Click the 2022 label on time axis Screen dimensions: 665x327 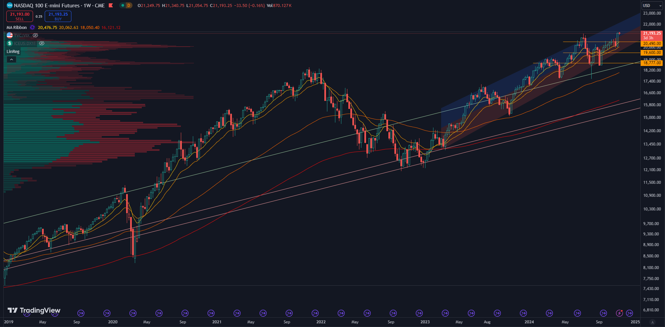[x=321, y=322]
